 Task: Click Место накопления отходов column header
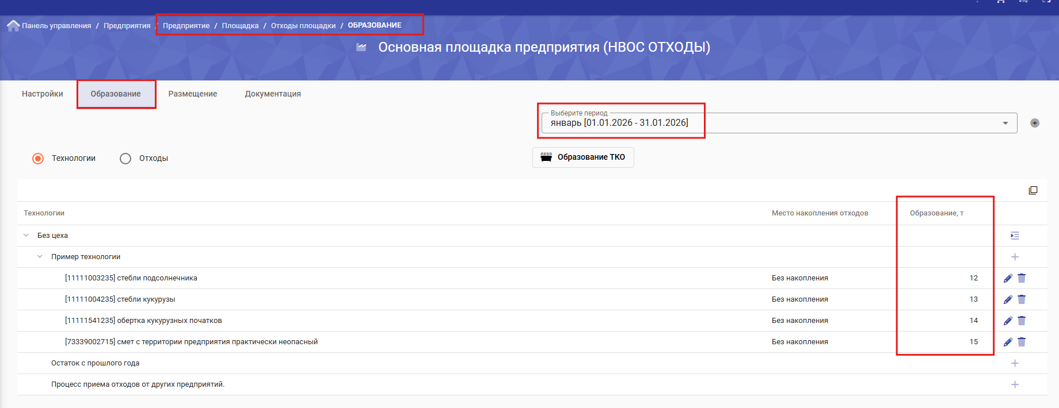(x=820, y=213)
